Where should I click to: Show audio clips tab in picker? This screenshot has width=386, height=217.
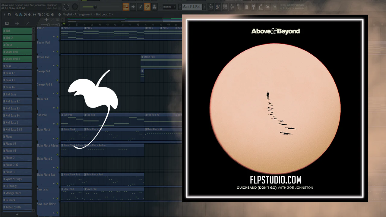(17, 24)
